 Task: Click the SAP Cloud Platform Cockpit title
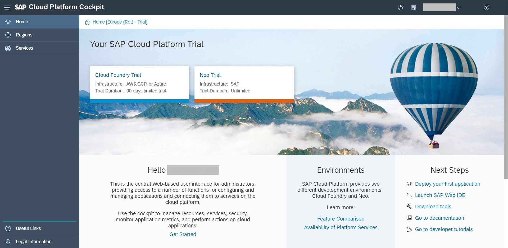59,7
